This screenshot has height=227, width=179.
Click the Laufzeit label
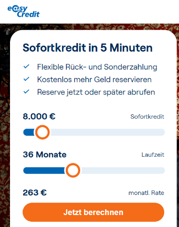coord(153,155)
